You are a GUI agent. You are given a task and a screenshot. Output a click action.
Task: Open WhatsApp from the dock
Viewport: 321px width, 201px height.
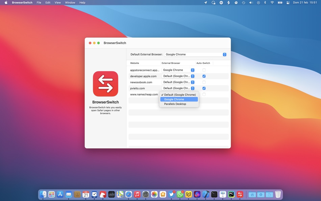click(x=180, y=194)
